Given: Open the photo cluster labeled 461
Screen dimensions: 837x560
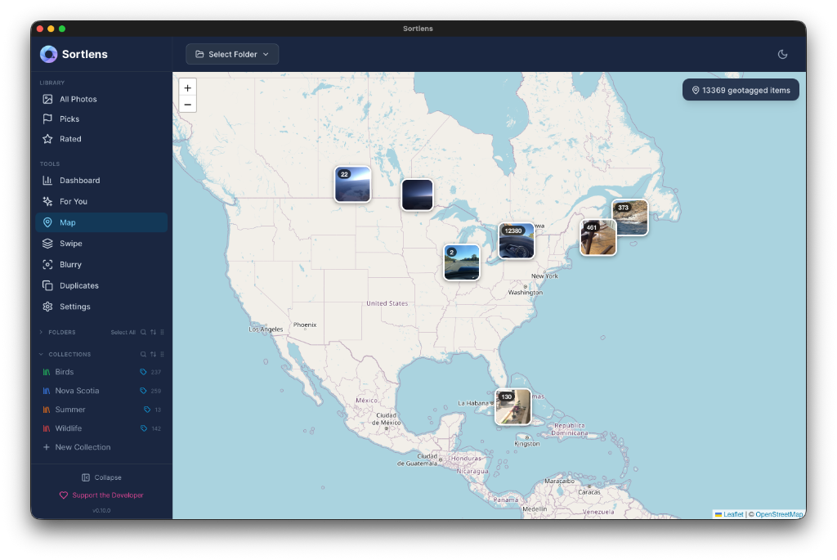Looking at the screenshot, I should pos(598,238).
